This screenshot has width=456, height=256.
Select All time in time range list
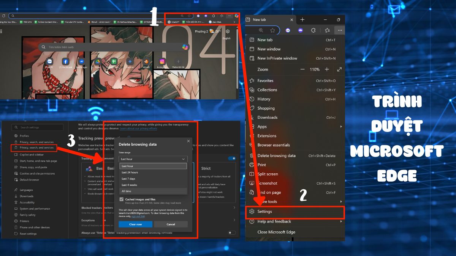[153, 191]
